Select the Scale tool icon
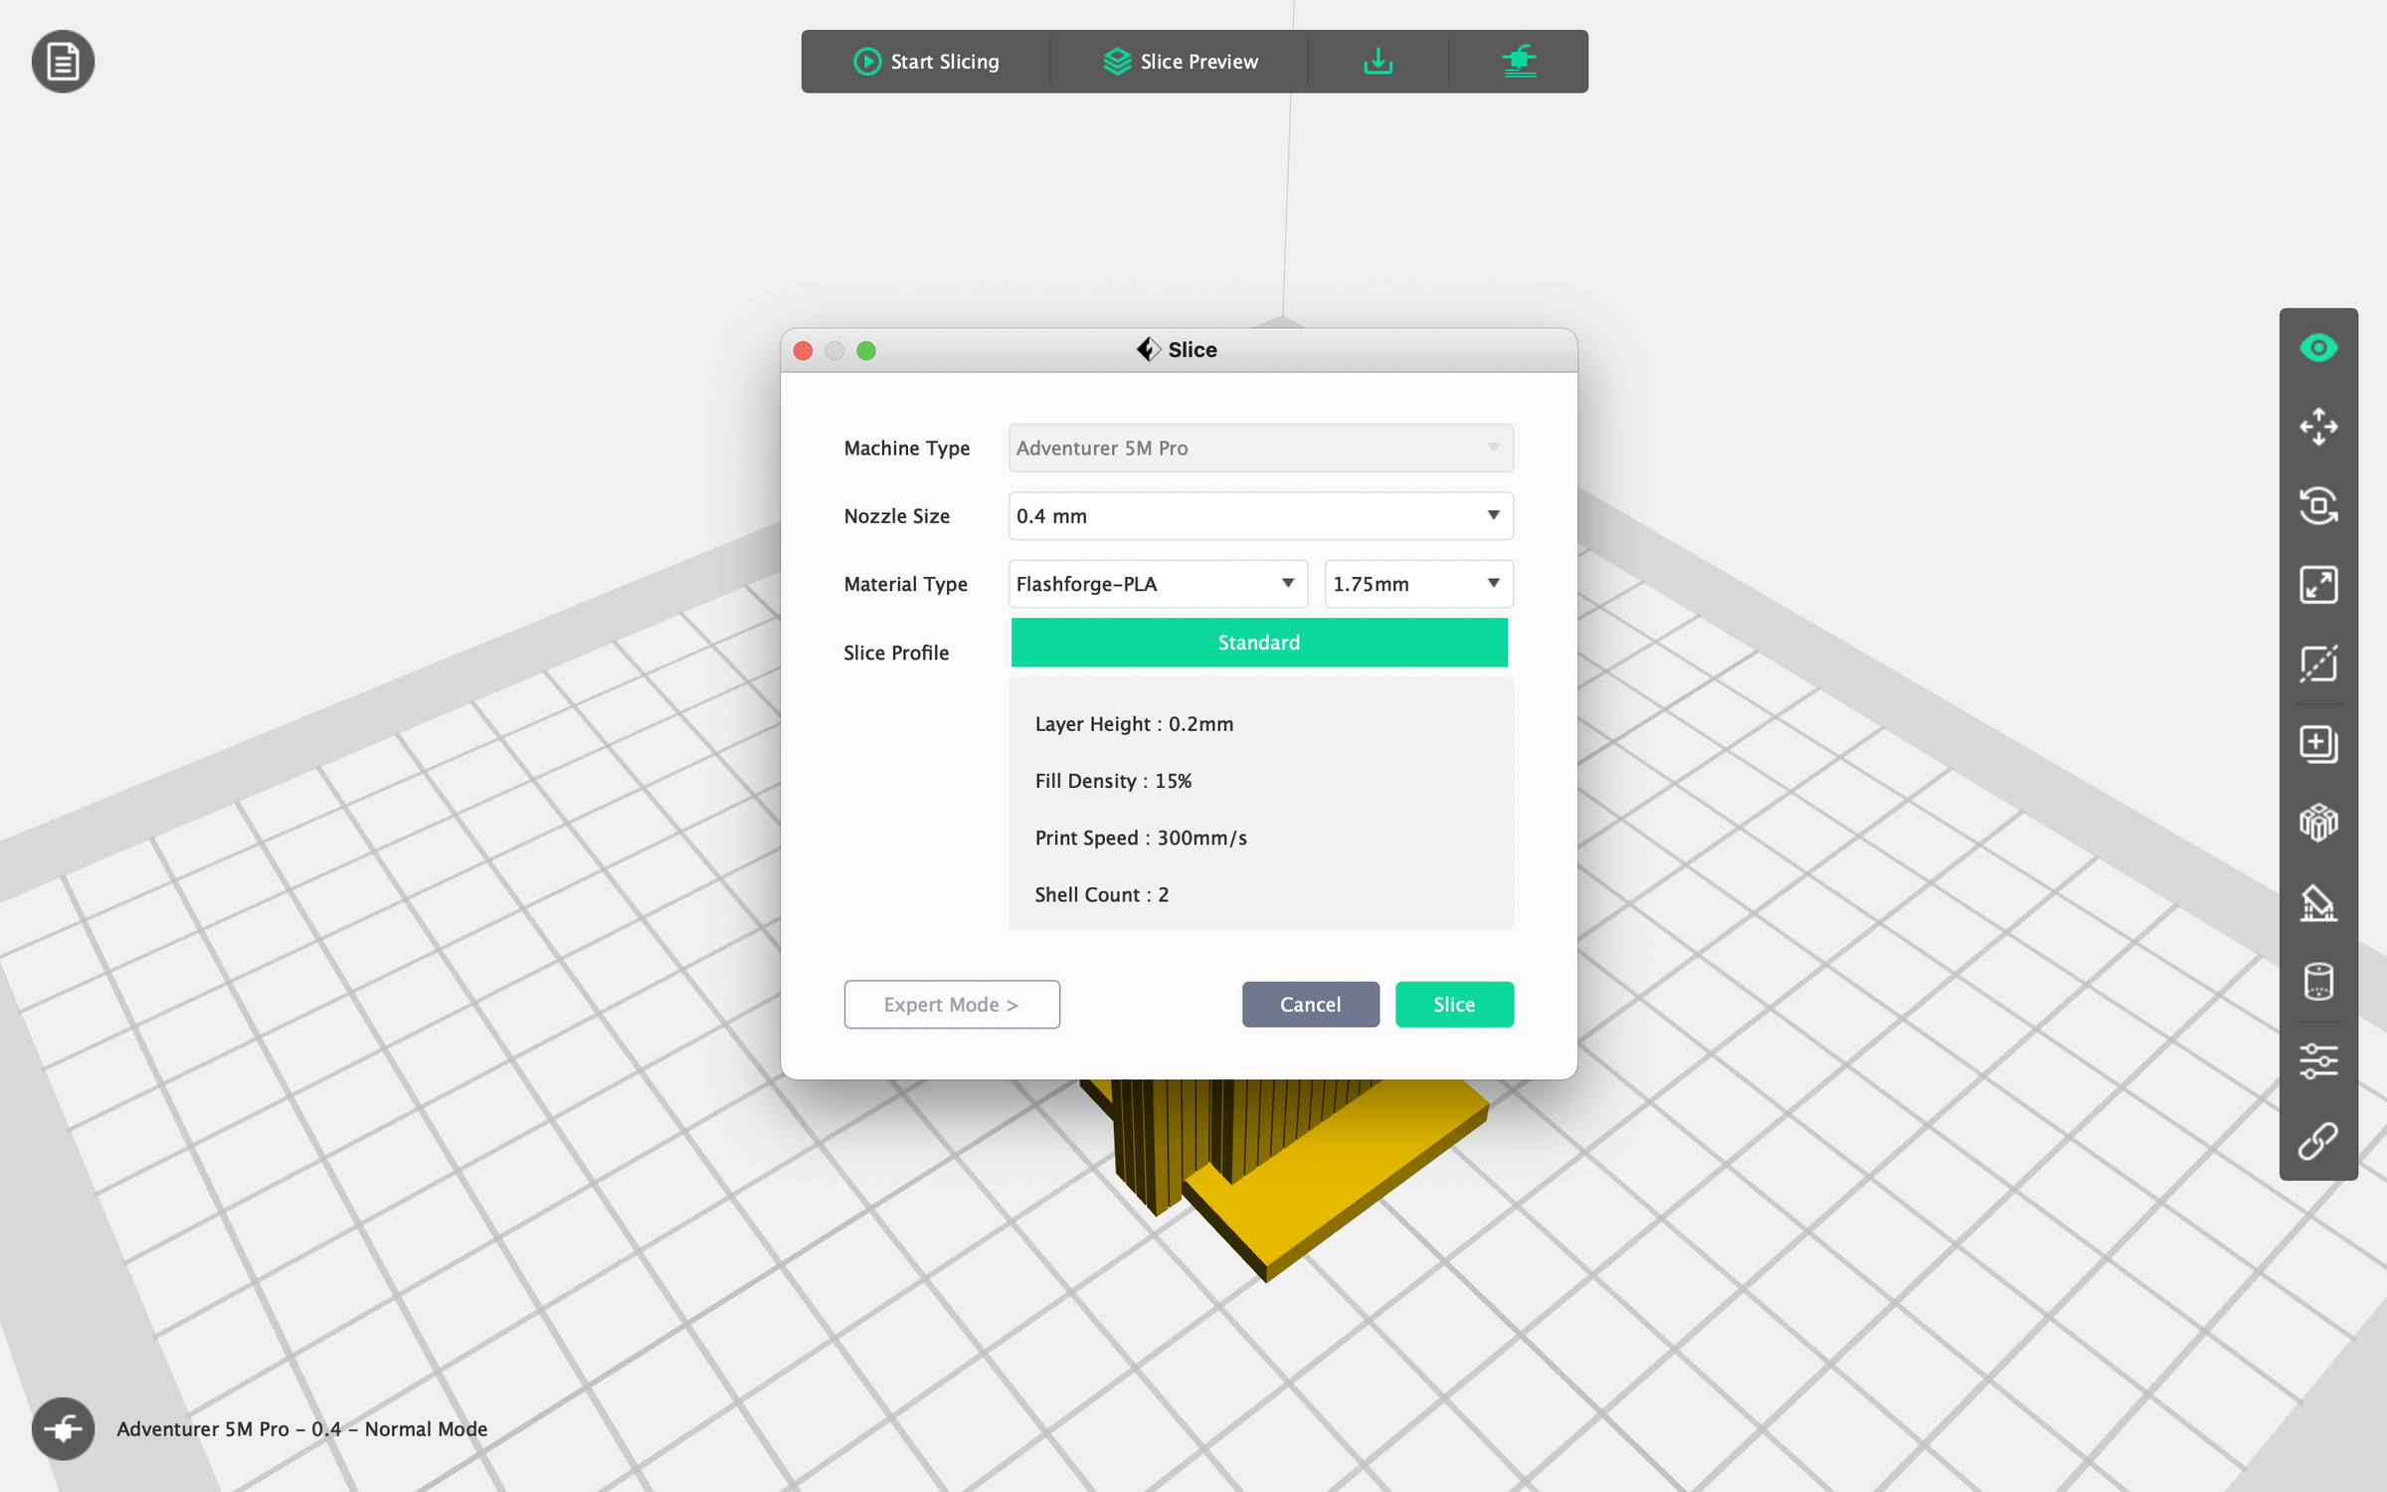The width and height of the screenshot is (2387, 1492). tap(2317, 585)
